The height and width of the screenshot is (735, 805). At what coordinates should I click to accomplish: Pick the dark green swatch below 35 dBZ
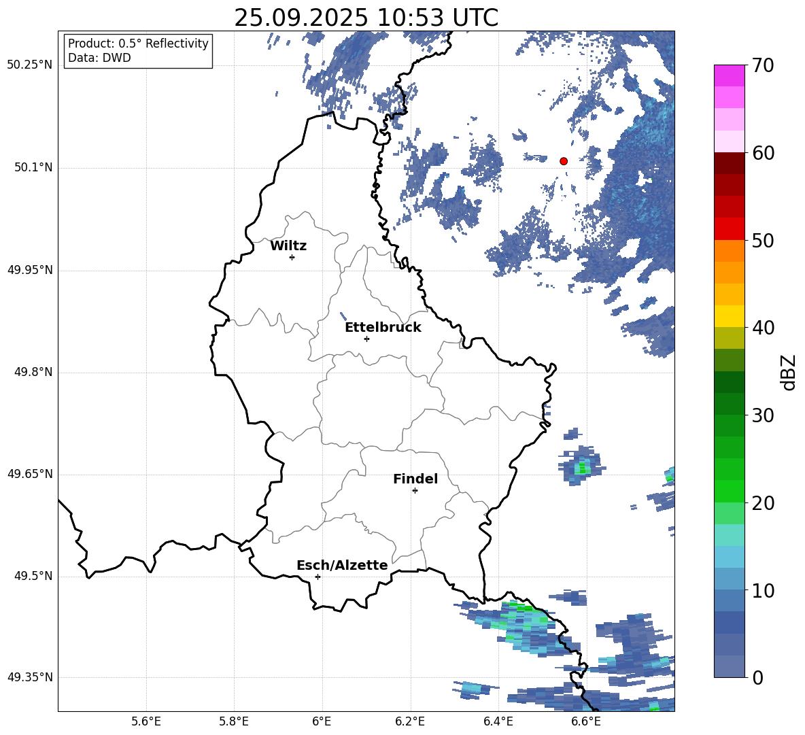pyautogui.click(x=730, y=382)
